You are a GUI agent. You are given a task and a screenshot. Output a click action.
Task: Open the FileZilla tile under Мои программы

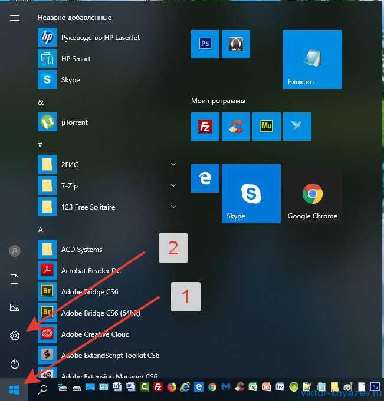tap(205, 127)
